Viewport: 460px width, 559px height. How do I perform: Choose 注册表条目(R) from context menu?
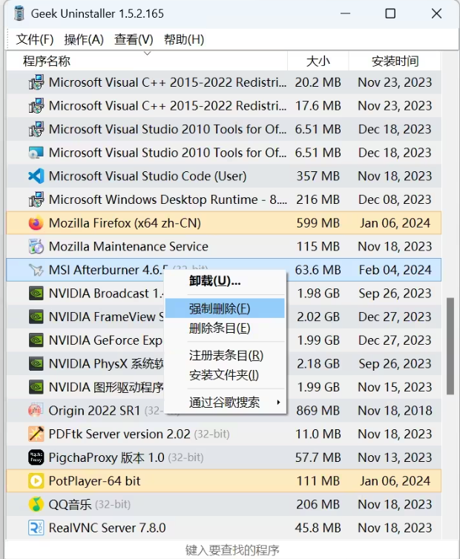point(225,355)
